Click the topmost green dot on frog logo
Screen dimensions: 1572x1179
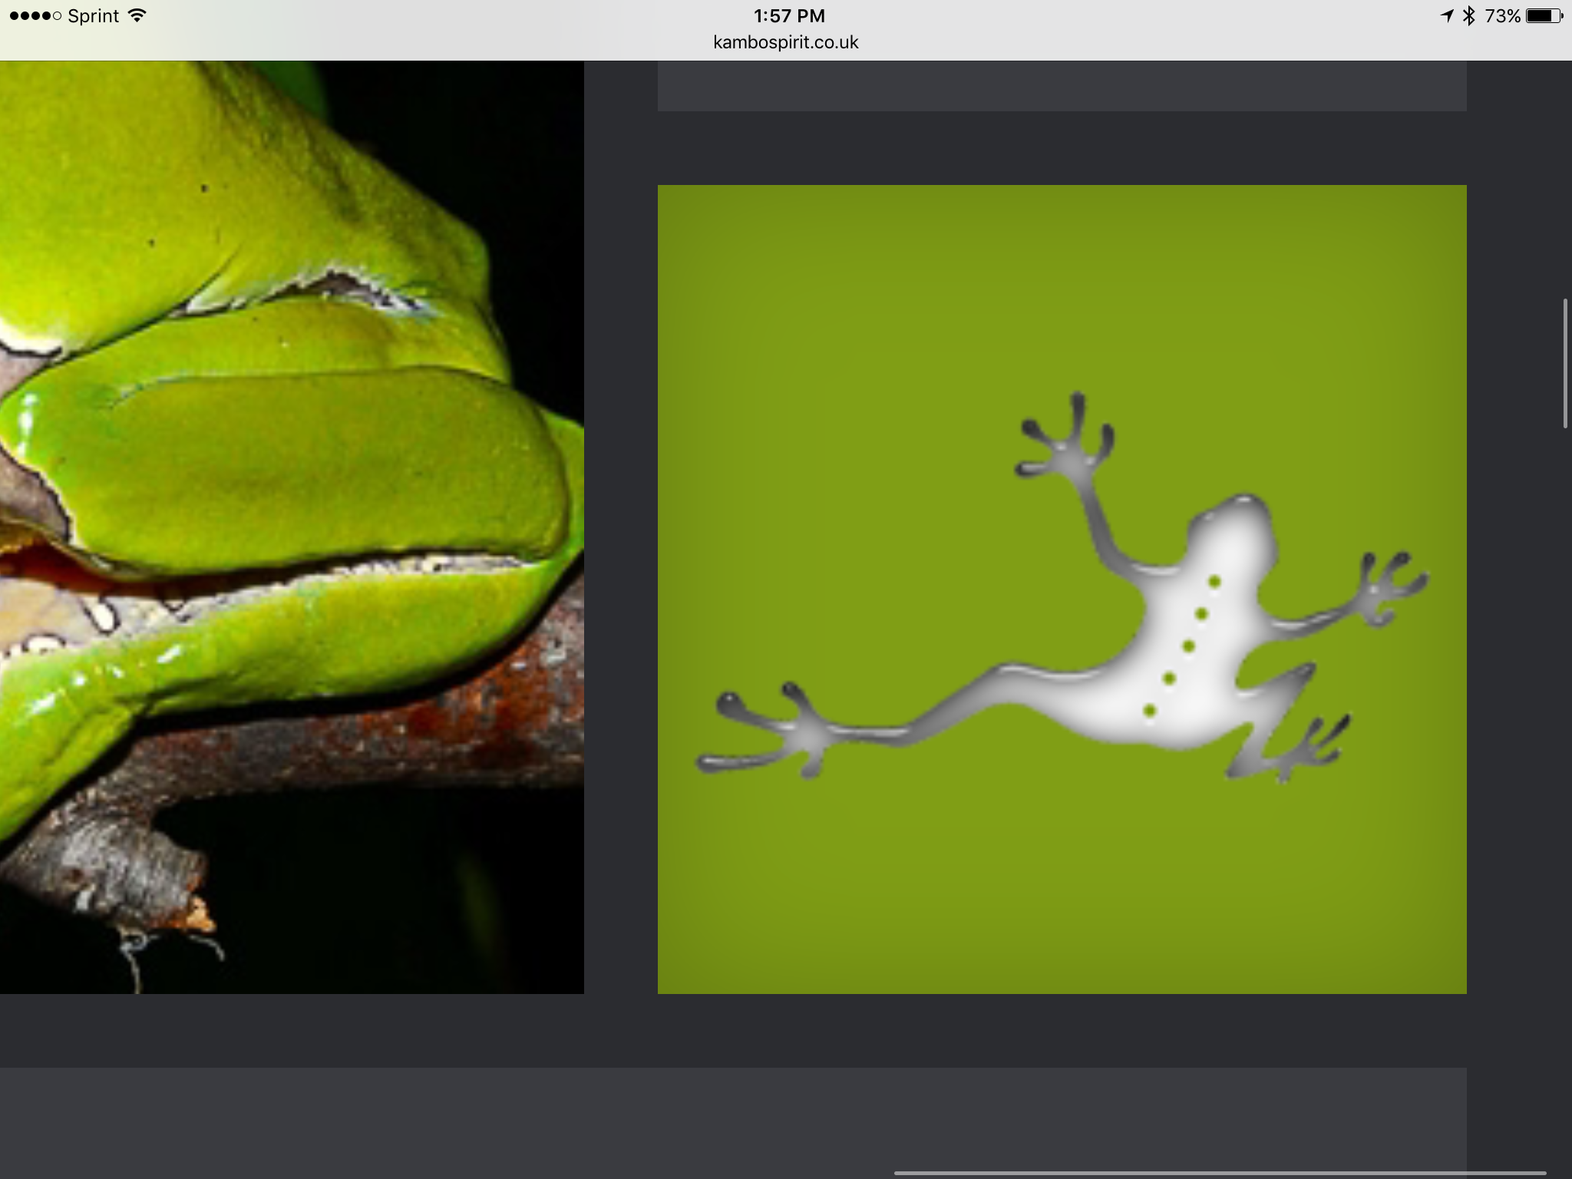click(1214, 582)
